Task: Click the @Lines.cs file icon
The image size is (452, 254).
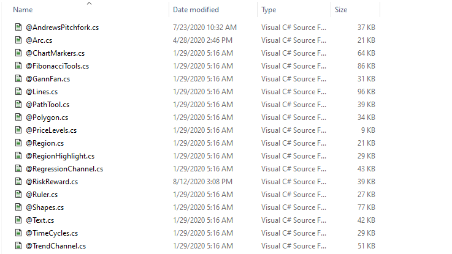Action: click(18, 92)
